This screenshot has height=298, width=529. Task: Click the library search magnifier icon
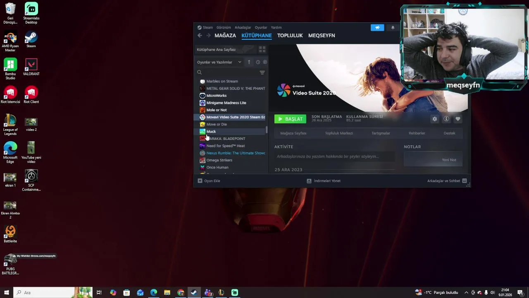coord(199,72)
